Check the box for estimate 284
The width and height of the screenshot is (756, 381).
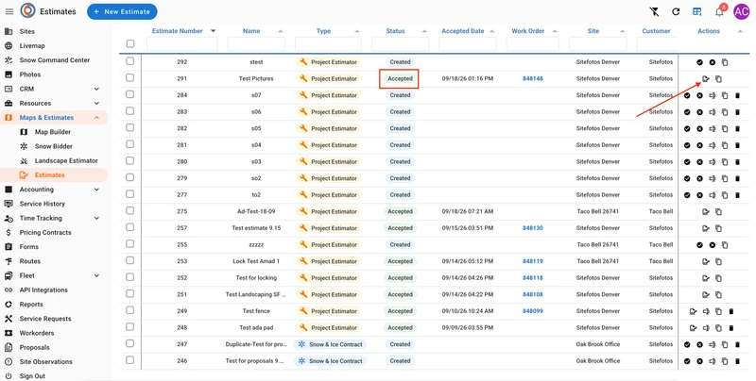(x=129, y=94)
